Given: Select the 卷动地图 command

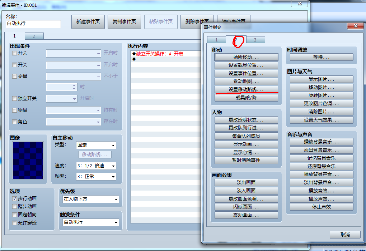Looking at the screenshot, I should pyautogui.click(x=246, y=82).
